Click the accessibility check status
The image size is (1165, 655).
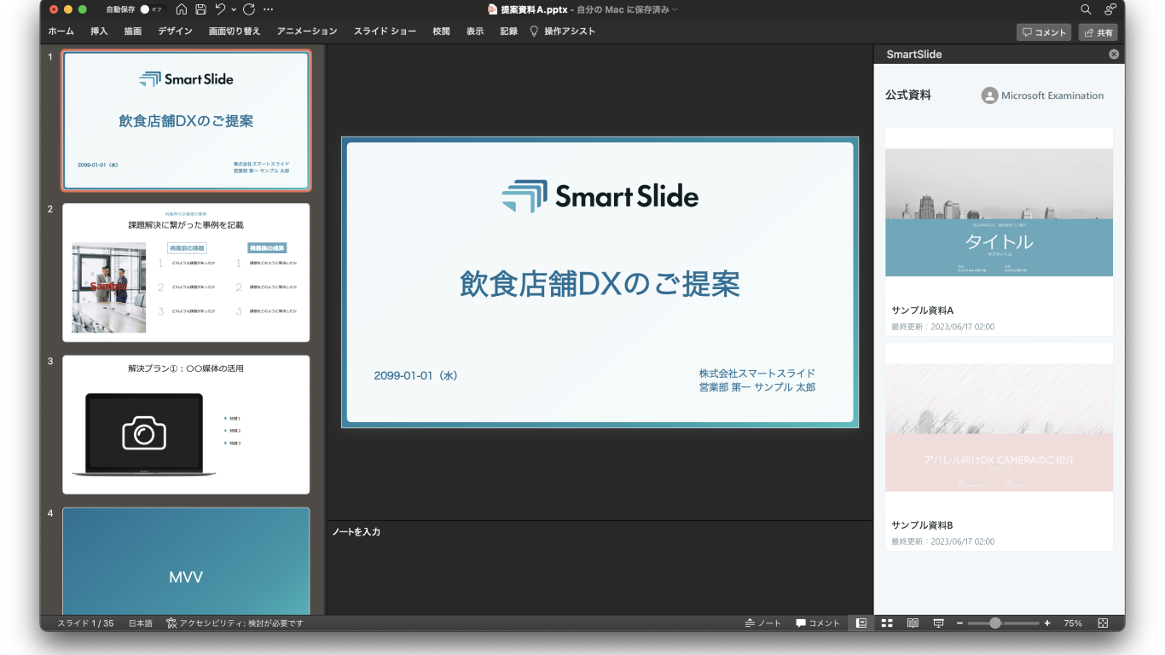235,623
